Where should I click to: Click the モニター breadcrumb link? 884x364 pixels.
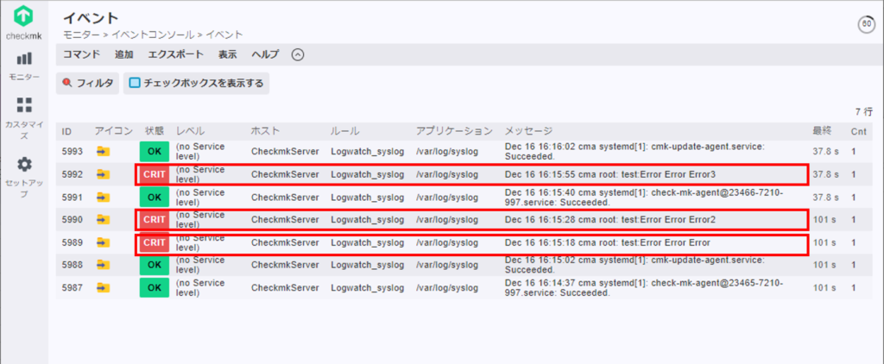coord(81,35)
